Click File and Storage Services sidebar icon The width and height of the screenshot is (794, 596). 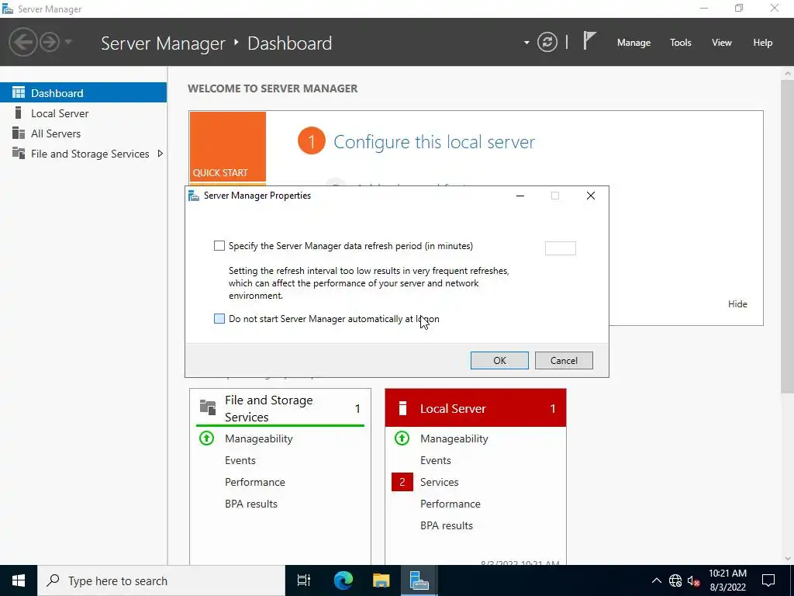coord(19,153)
